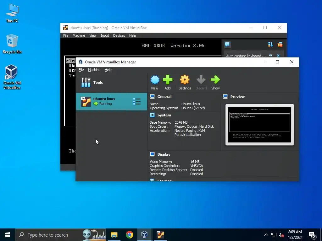Open View menu in ubuntu linus VM window

[x=93, y=35]
